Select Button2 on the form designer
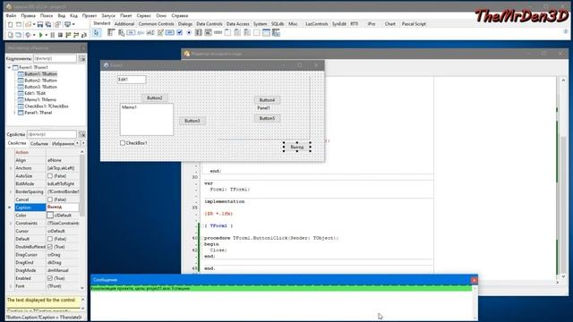573x322 pixels. tap(155, 97)
